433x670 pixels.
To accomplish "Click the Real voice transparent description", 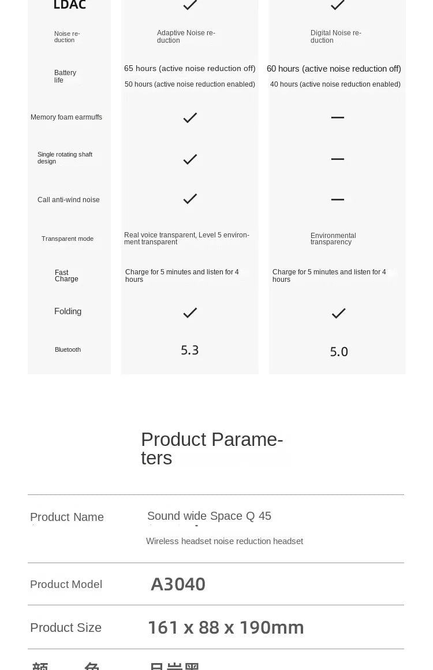I will click(x=186, y=239).
